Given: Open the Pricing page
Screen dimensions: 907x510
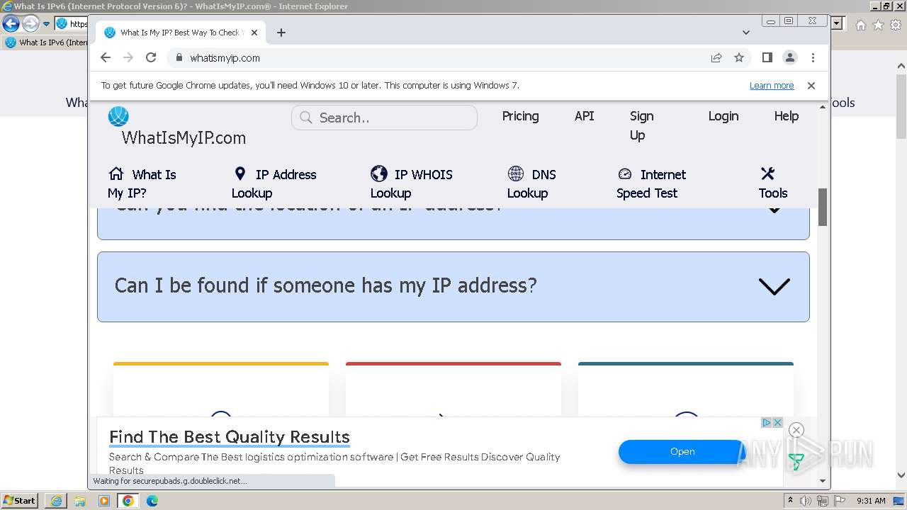Looking at the screenshot, I should (520, 116).
